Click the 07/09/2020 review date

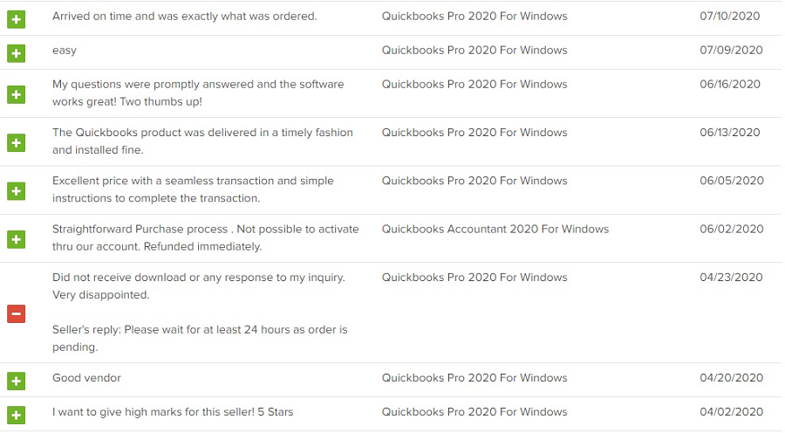731,51
